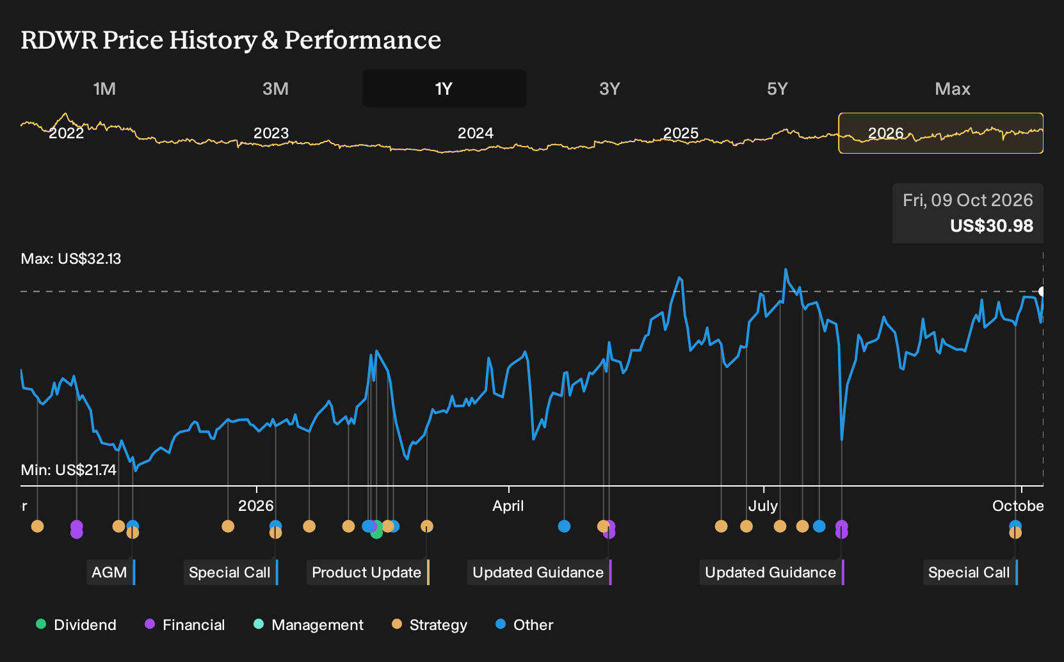Click the 'Max: US$32.13' label
The width and height of the screenshot is (1064, 662).
pos(71,259)
